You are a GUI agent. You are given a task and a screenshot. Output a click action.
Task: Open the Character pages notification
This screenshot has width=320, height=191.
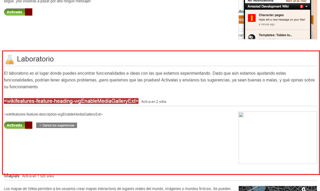point(277,19)
